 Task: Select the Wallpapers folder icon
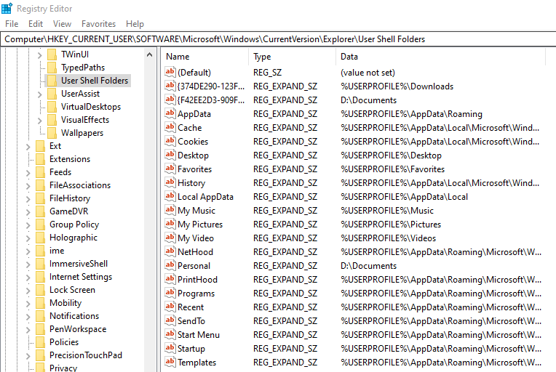click(52, 133)
